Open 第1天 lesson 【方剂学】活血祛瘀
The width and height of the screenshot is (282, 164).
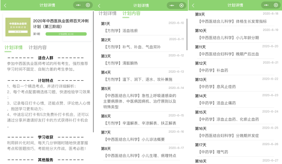point(119,30)
